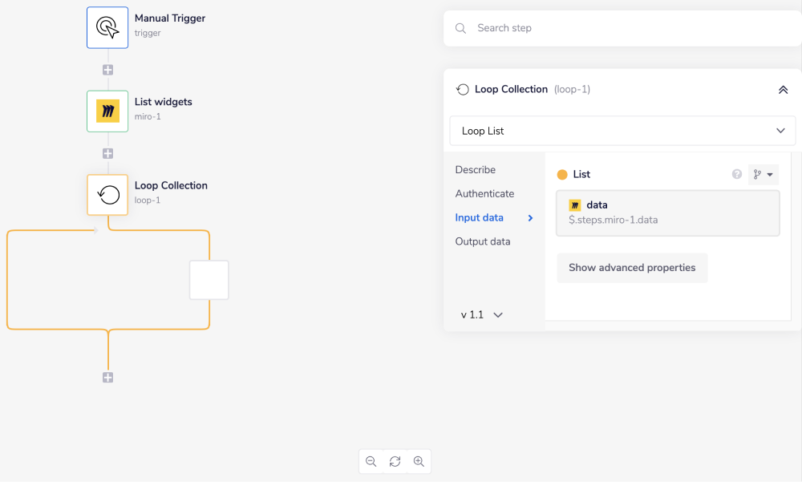Switch to the Describe tab
The height and width of the screenshot is (482, 802).
tap(476, 170)
